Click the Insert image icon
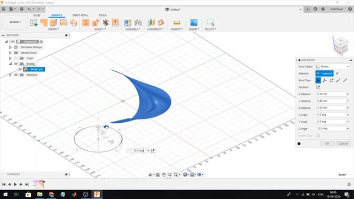Screen dimensions: 354x199 tap(194, 22)
